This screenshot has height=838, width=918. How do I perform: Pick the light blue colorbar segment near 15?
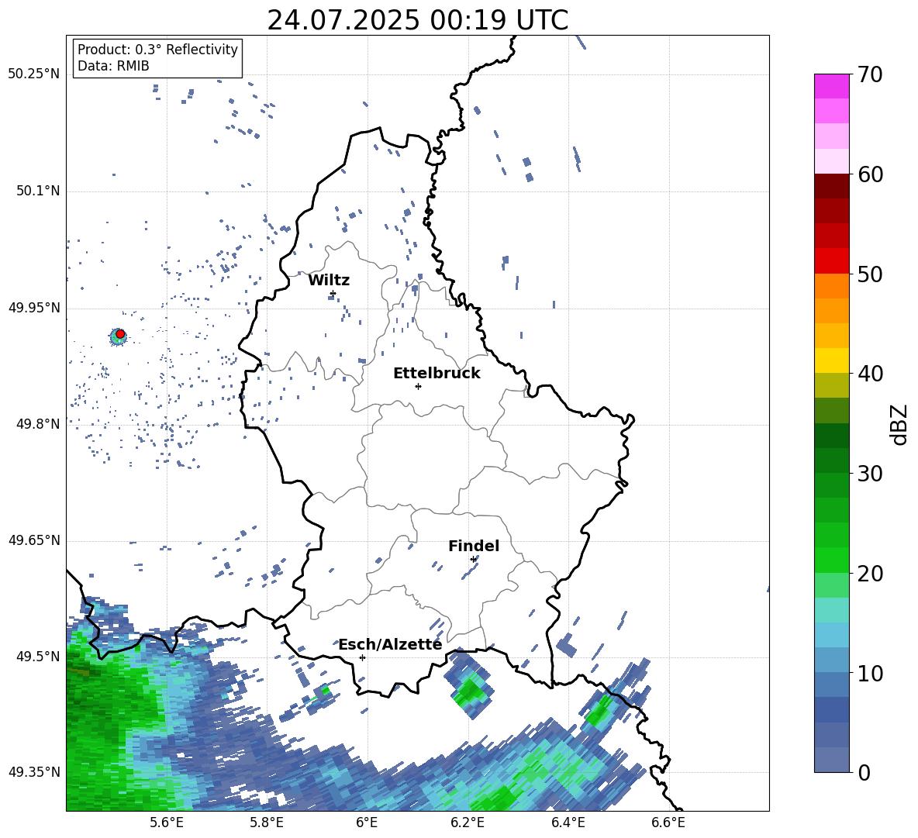(831, 635)
